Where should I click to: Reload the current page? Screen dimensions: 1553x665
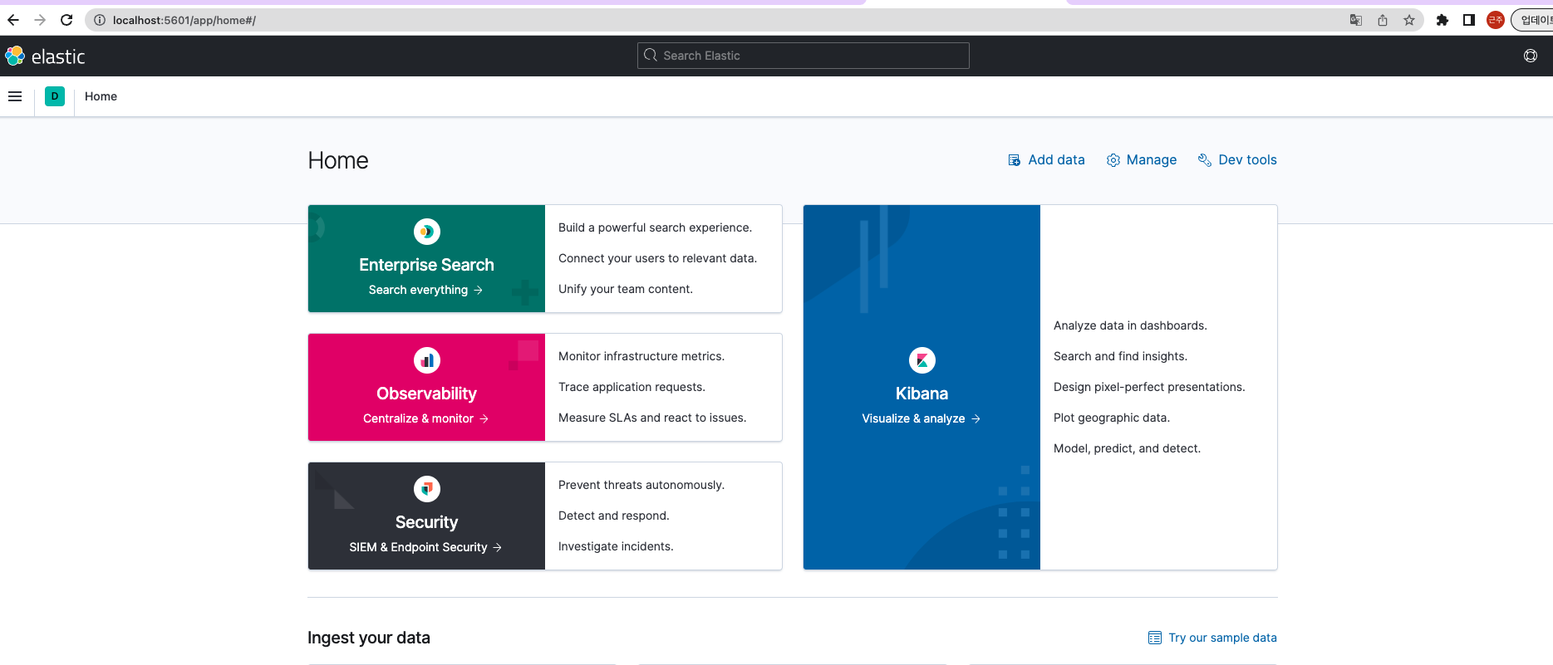[x=66, y=20]
